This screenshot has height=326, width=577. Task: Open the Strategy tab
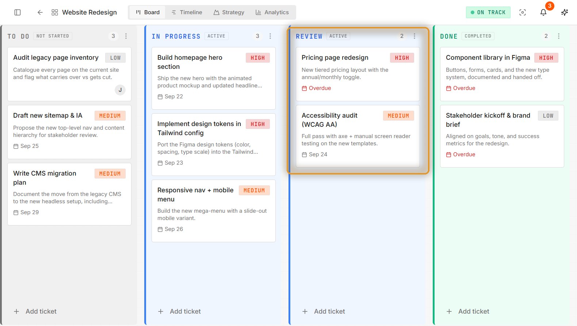point(229,12)
